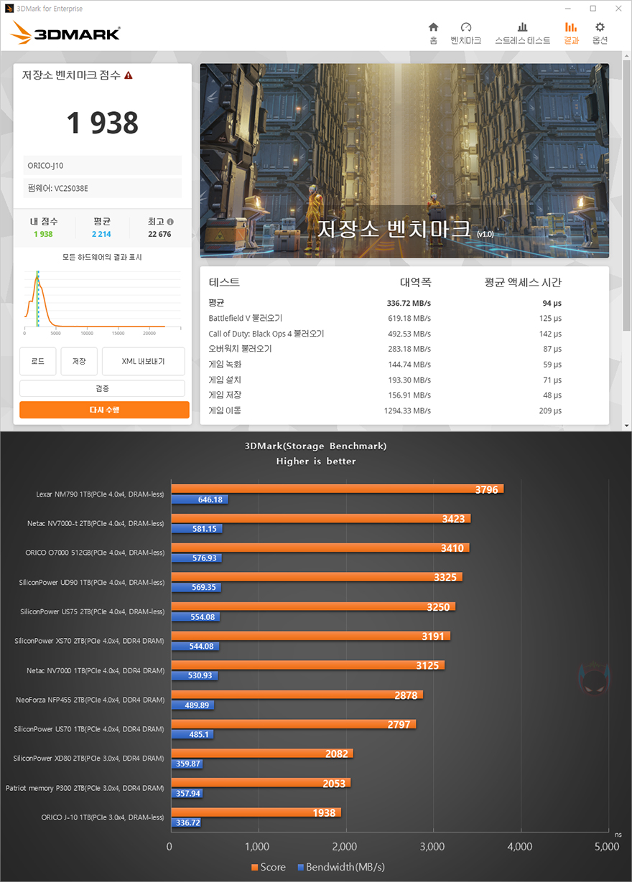Click the NeoForza NFP455 2TB label

90,699
